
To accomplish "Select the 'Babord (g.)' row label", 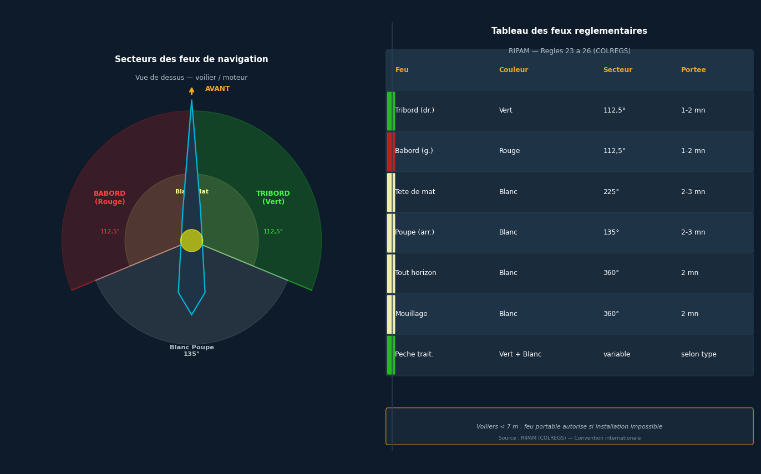I will 414,151.
